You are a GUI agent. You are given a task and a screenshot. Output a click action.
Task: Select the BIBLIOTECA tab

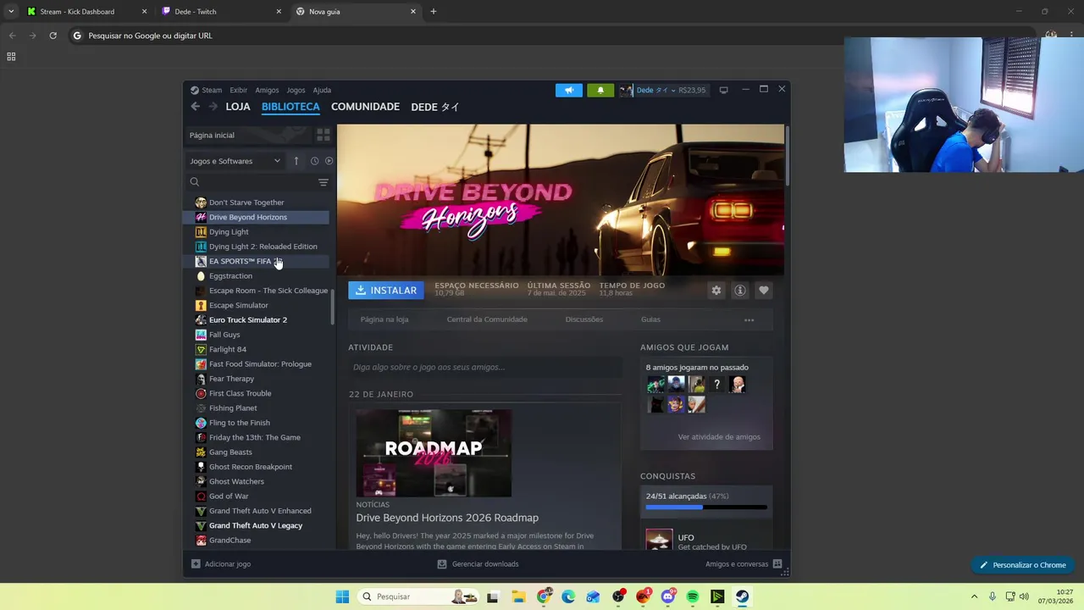(290, 107)
